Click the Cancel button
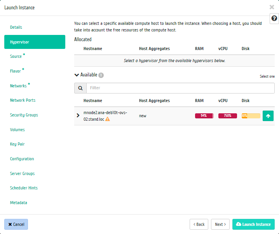Screen dimensions: 279x234 coord(16,224)
